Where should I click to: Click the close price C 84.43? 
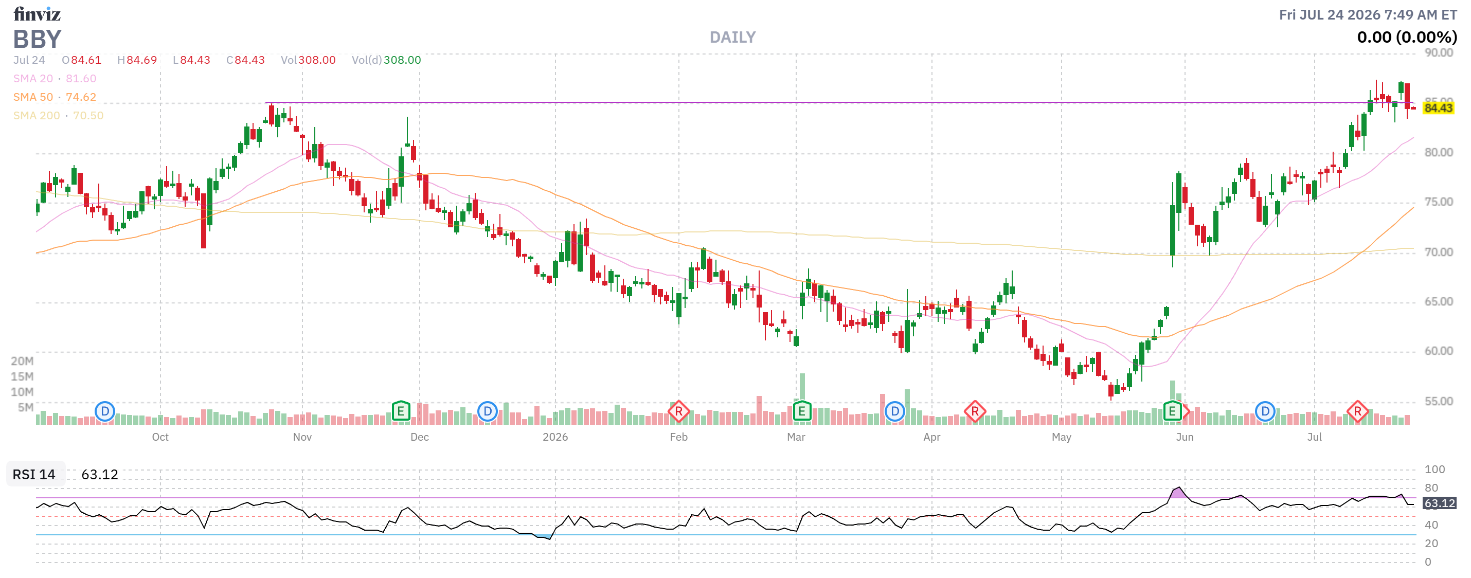pyautogui.click(x=245, y=60)
